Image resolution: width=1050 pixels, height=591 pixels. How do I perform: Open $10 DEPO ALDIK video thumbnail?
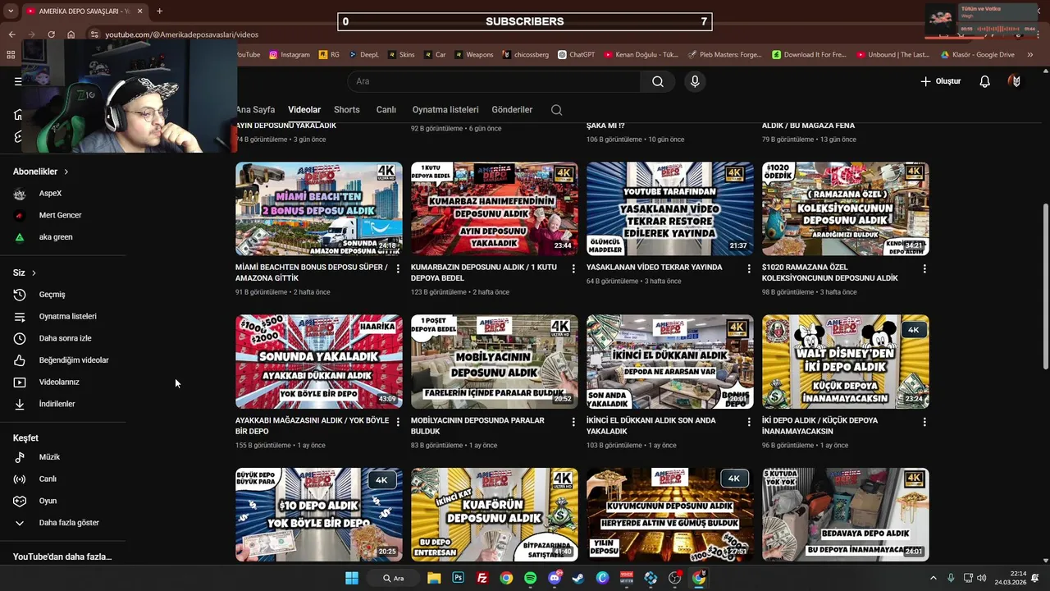click(319, 515)
